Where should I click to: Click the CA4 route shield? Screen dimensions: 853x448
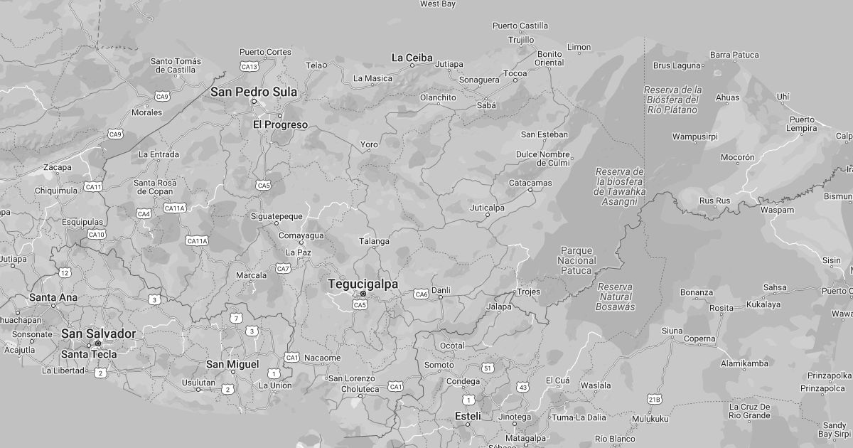tap(144, 213)
